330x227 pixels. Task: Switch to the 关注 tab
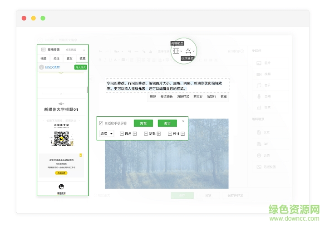[56, 59]
